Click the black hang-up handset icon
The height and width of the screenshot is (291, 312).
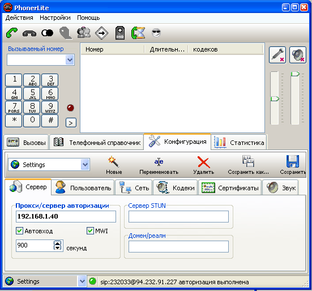coord(29,33)
